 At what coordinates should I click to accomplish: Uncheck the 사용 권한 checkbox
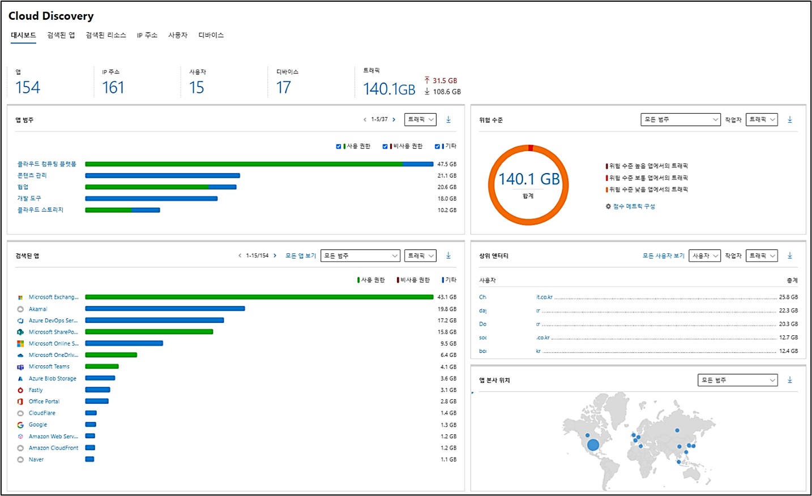[x=339, y=146]
